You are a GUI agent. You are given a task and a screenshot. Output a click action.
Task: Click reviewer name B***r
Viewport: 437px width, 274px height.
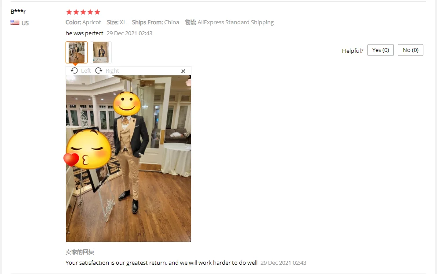[x=18, y=12]
